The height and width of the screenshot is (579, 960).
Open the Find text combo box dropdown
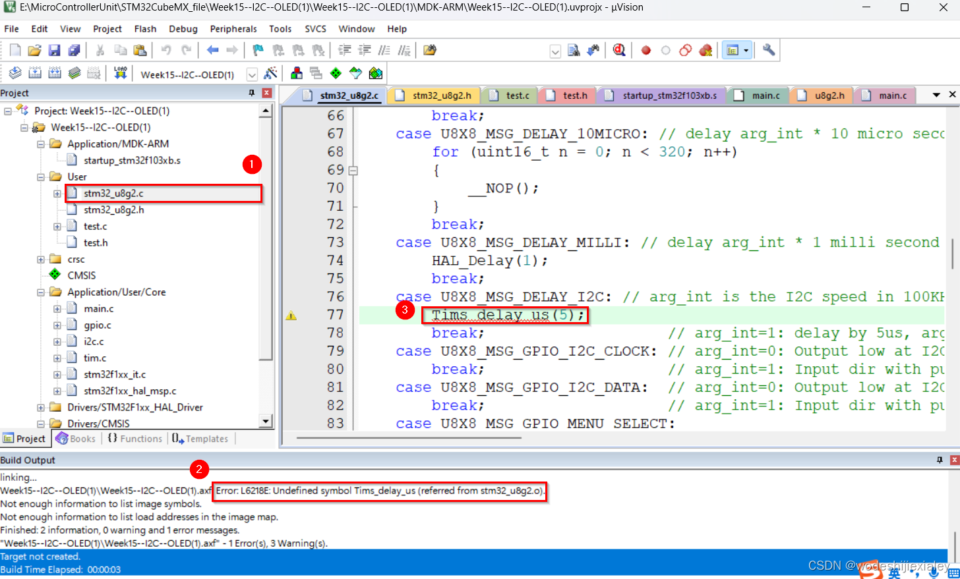pos(555,51)
